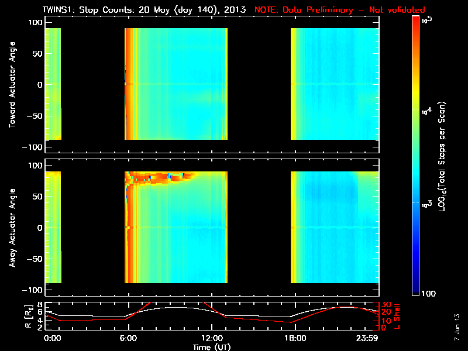The width and height of the screenshot is (468, 351).
Task: Click the 'Time (UT)' axis title
Action: pyautogui.click(x=212, y=347)
